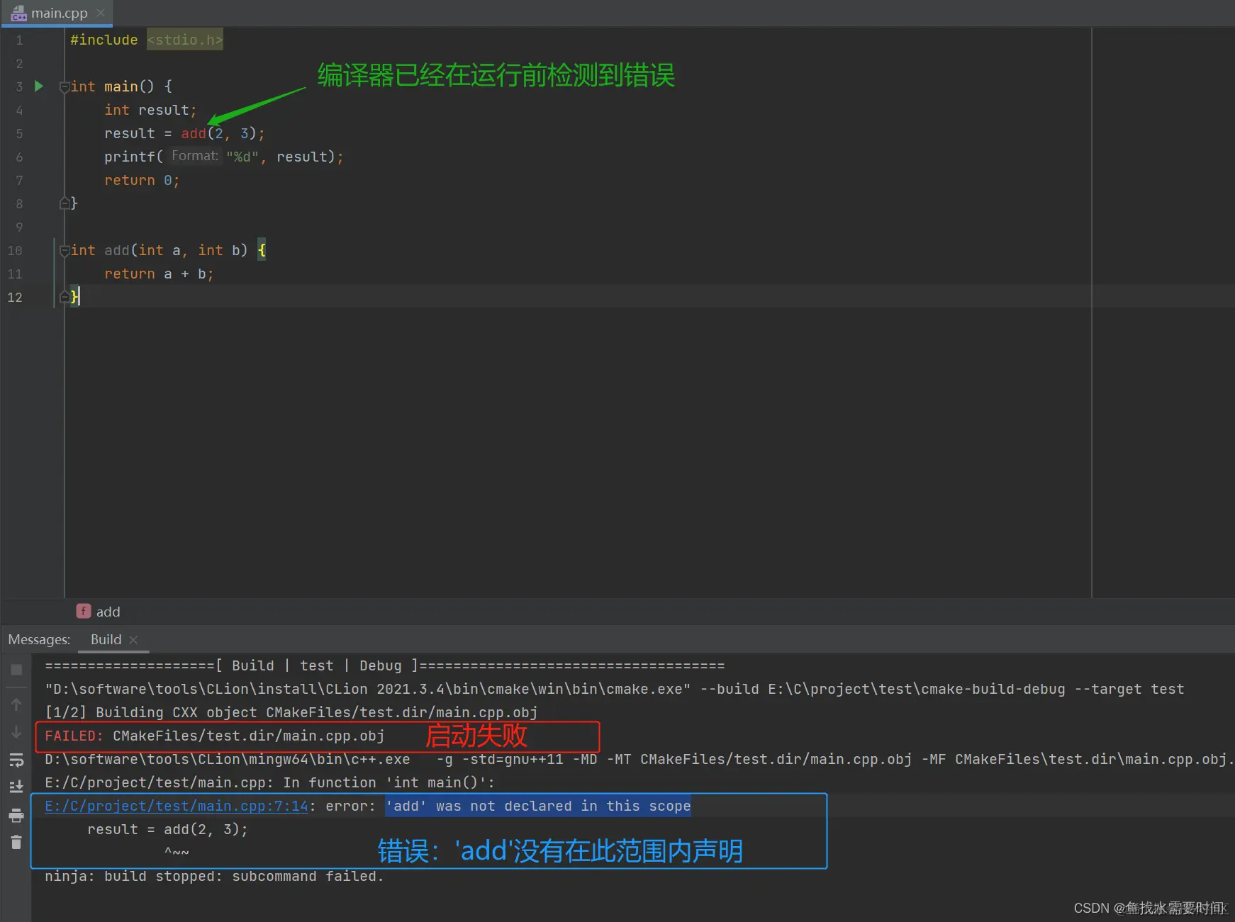Click the '[1/2] Building CXX object' line
This screenshot has height=922, width=1235.
[x=291, y=712]
